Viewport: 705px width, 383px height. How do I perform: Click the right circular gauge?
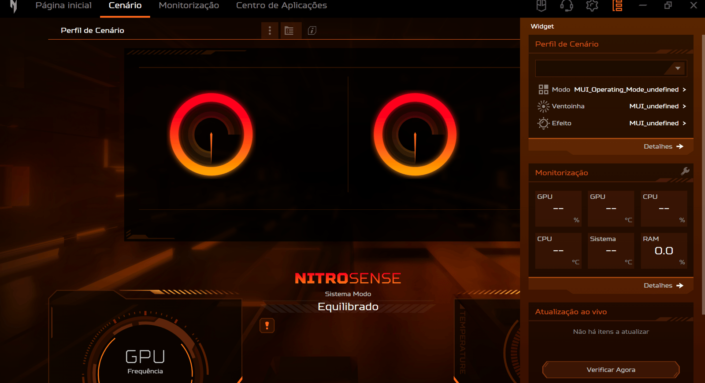click(415, 134)
